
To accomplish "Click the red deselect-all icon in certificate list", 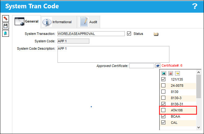I will pyautogui.click(x=171, y=73).
